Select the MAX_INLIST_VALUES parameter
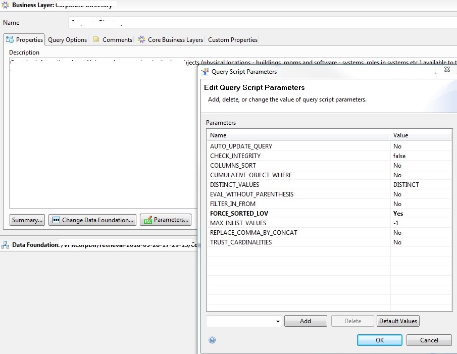This screenshot has width=457, height=354. coord(329,223)
